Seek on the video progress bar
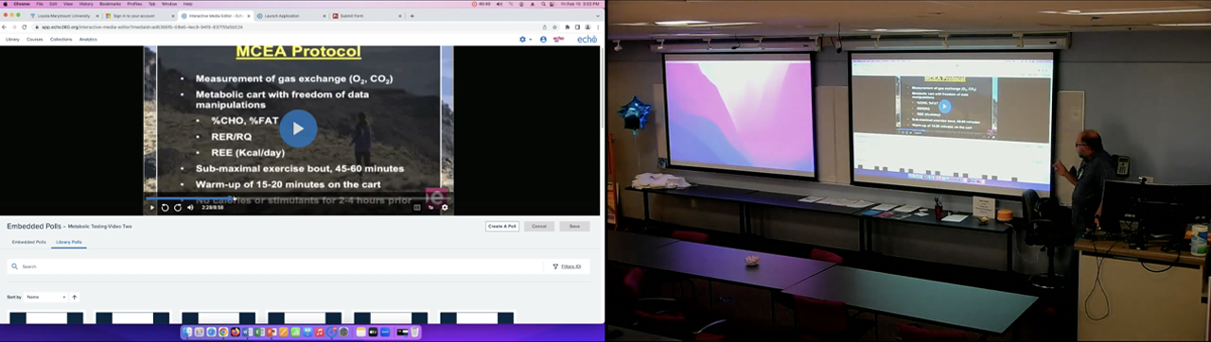 point(298,198)
